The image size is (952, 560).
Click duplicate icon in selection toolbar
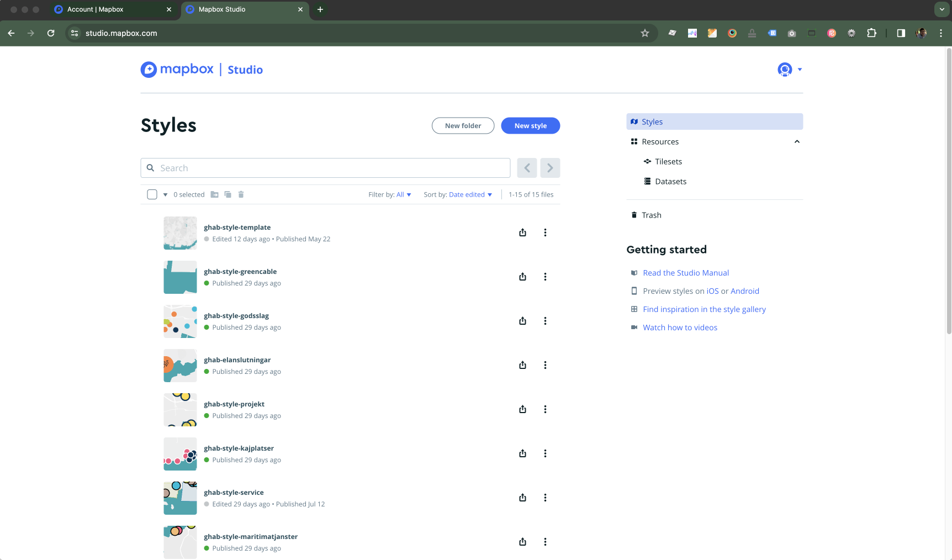point(228,194)
